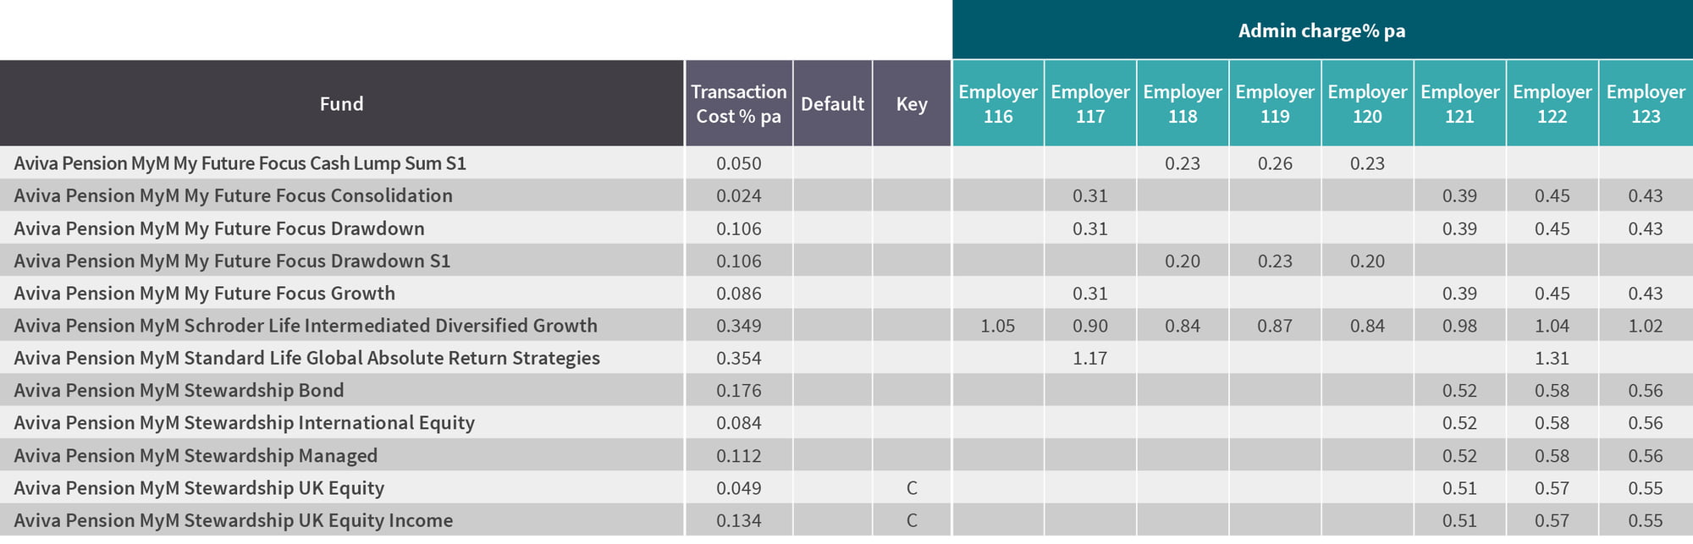Select the 1.05 value under Employer 116
Screen dimensions: 1693x544
coord(998,326)
